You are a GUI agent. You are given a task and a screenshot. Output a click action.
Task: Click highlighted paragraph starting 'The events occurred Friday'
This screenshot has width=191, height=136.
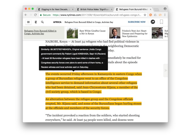coord(93,83)
